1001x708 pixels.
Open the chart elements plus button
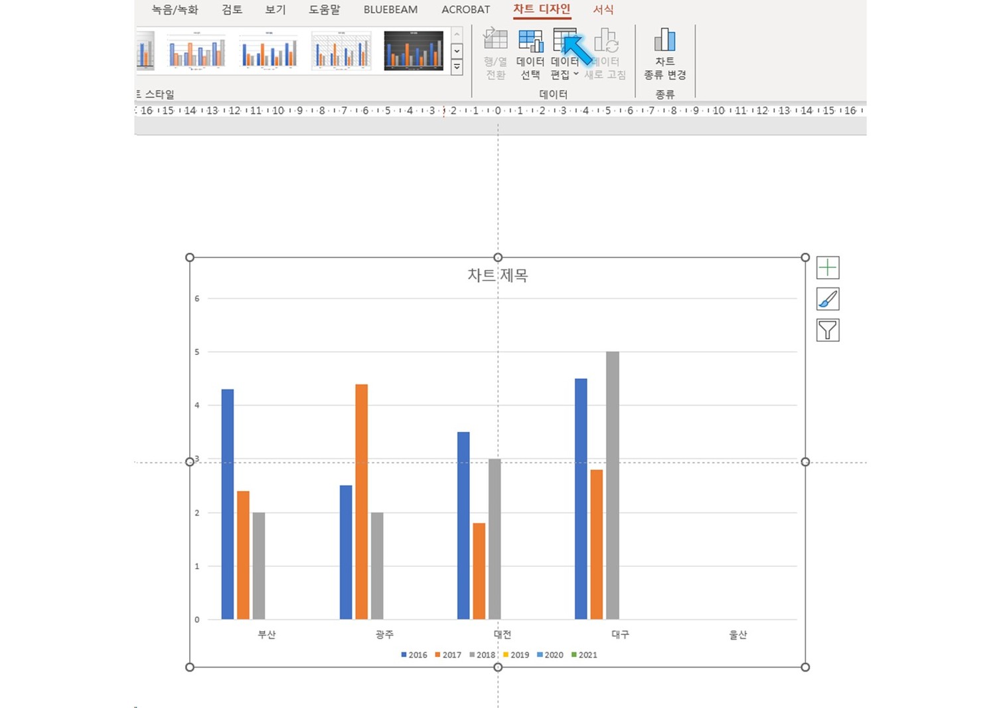point(828,267)
